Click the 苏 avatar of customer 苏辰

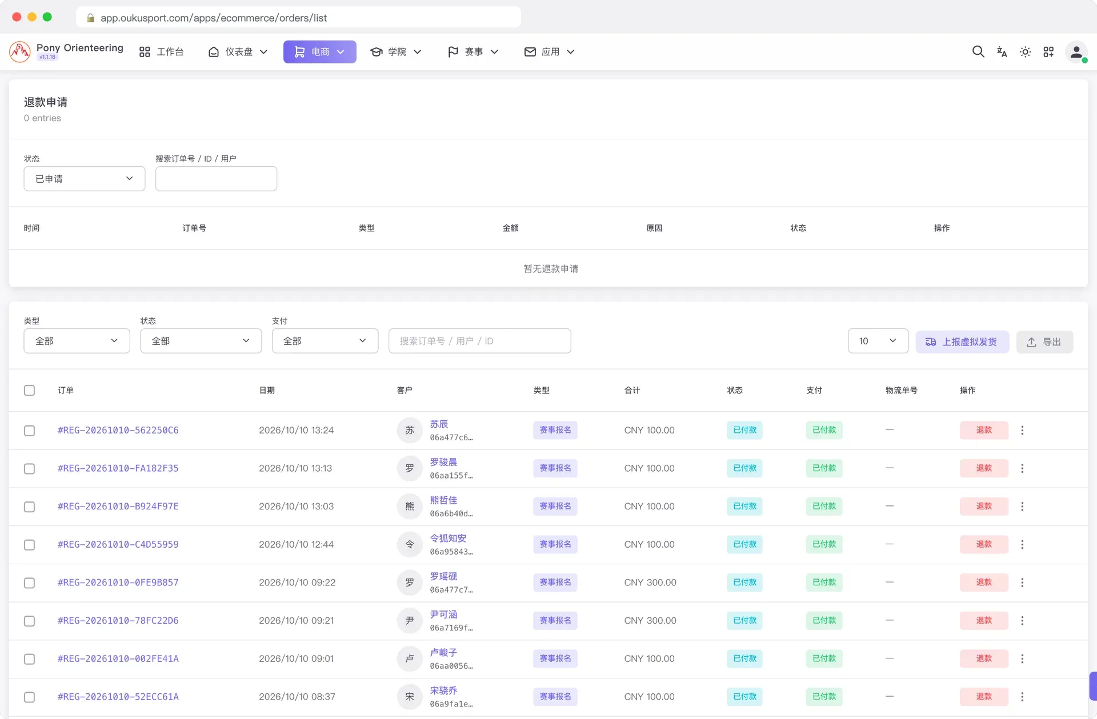[x=410, y=431]
